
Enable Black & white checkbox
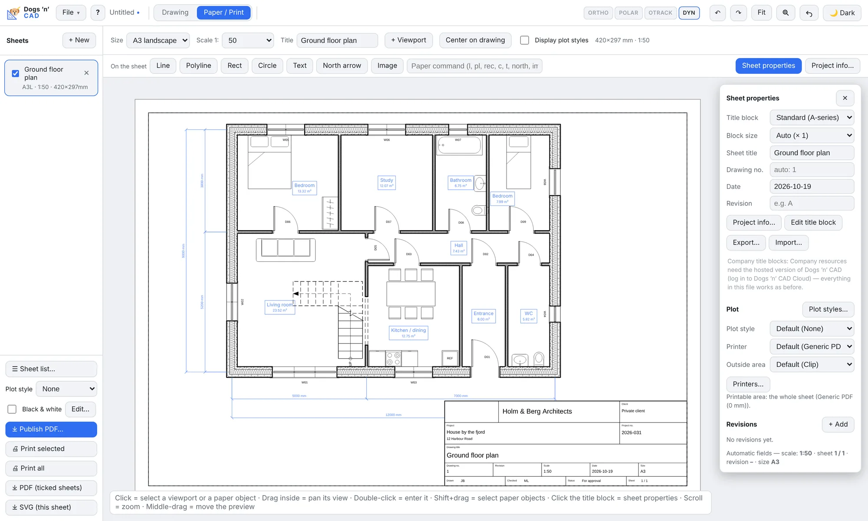tap(12, 409)
